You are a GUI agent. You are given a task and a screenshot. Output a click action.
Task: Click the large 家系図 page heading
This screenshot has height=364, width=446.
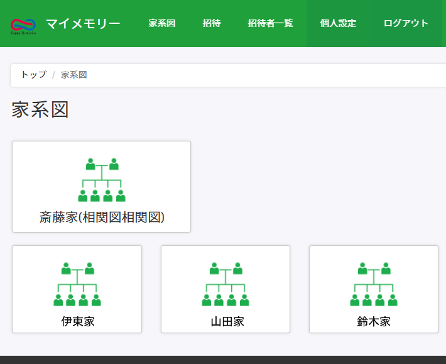[x=40, y=109]
